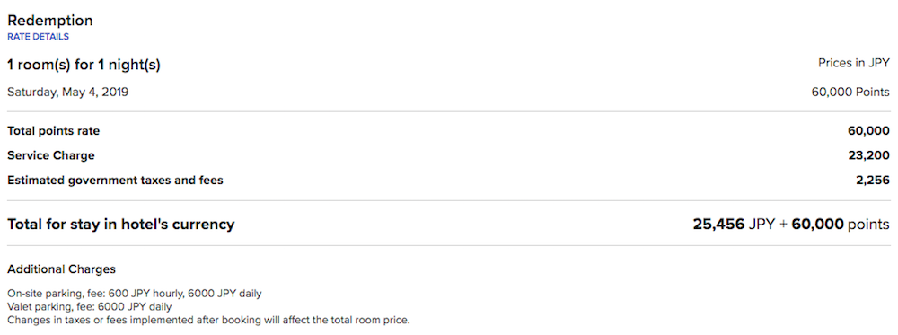Screen dimensions: 898x335
Task: Click the changes in taxes disclaimer text
Action: click(x=209, y=320)
